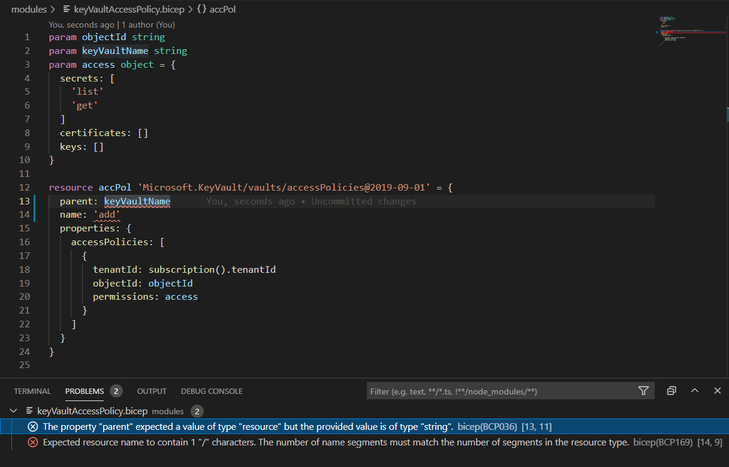The image size is (729, 467).
Task: Click the resource type string on line 12
Action: coord(283,188)
